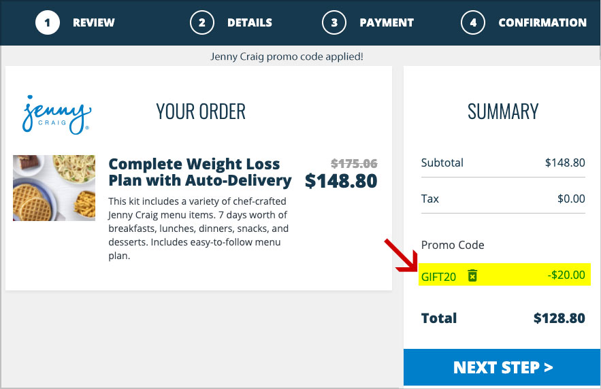Click the promo code applied notice
The height and width of the screenshot is (389, 601).
pos(287,56)
